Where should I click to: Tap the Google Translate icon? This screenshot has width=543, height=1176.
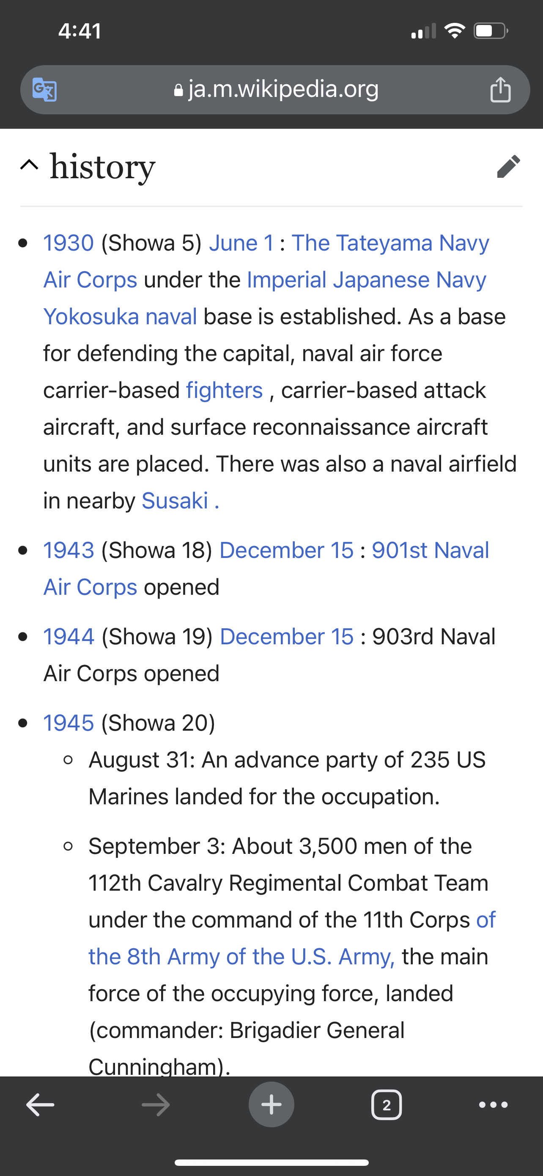point(45,89)
